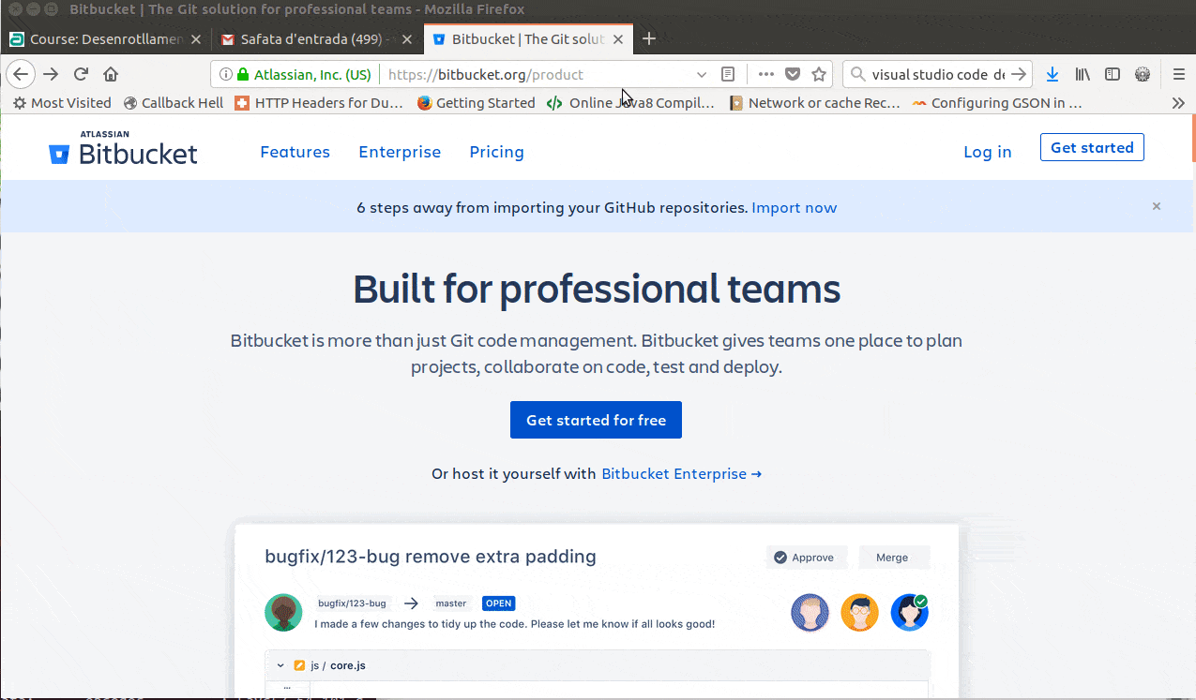This screenshot has height=700, width=1196.
Task: Open the Firefox Library menu
Action: [1082, 73]
